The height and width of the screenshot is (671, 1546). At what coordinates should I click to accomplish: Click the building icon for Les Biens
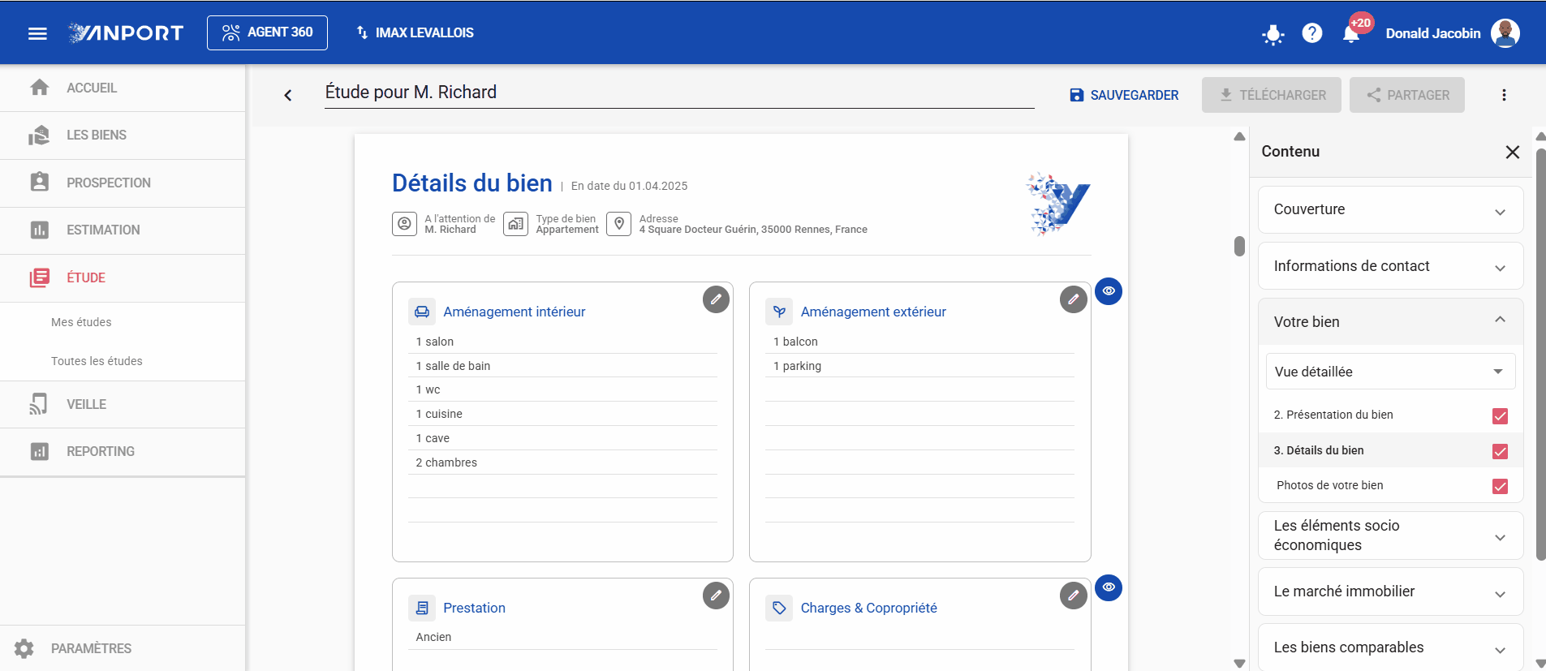pyautogui.click(x=39, y=135)
